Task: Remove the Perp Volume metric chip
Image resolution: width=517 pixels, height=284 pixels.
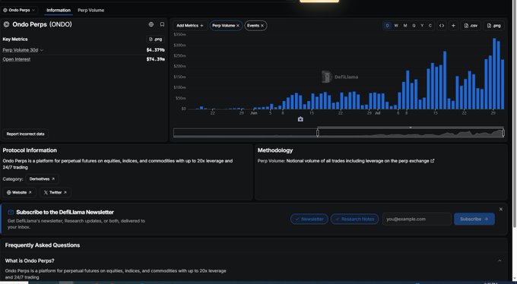Action: click(x=238, y=26)
